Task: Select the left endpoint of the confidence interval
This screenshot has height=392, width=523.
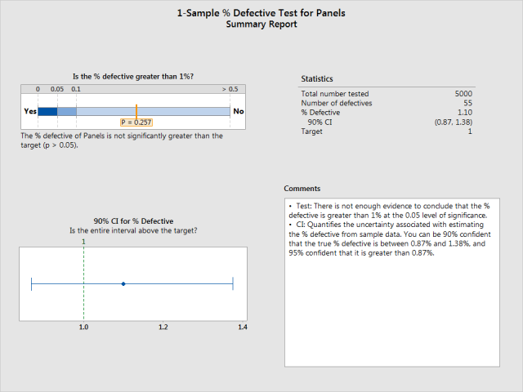Action: click(31, 283)
